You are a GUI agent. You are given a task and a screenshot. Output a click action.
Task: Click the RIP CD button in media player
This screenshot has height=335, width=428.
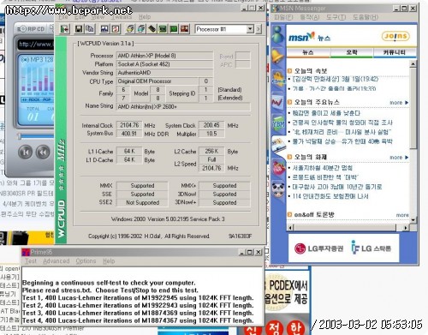(31, 29)
